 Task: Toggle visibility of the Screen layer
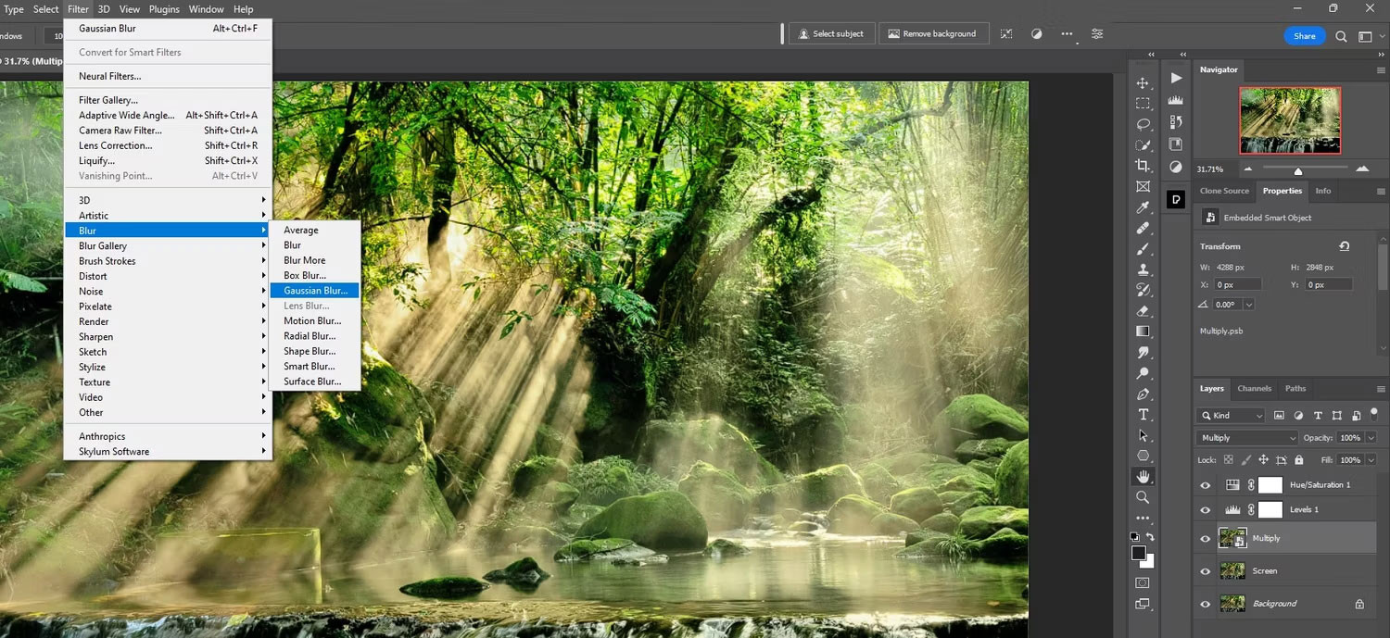coord(1206,570)
